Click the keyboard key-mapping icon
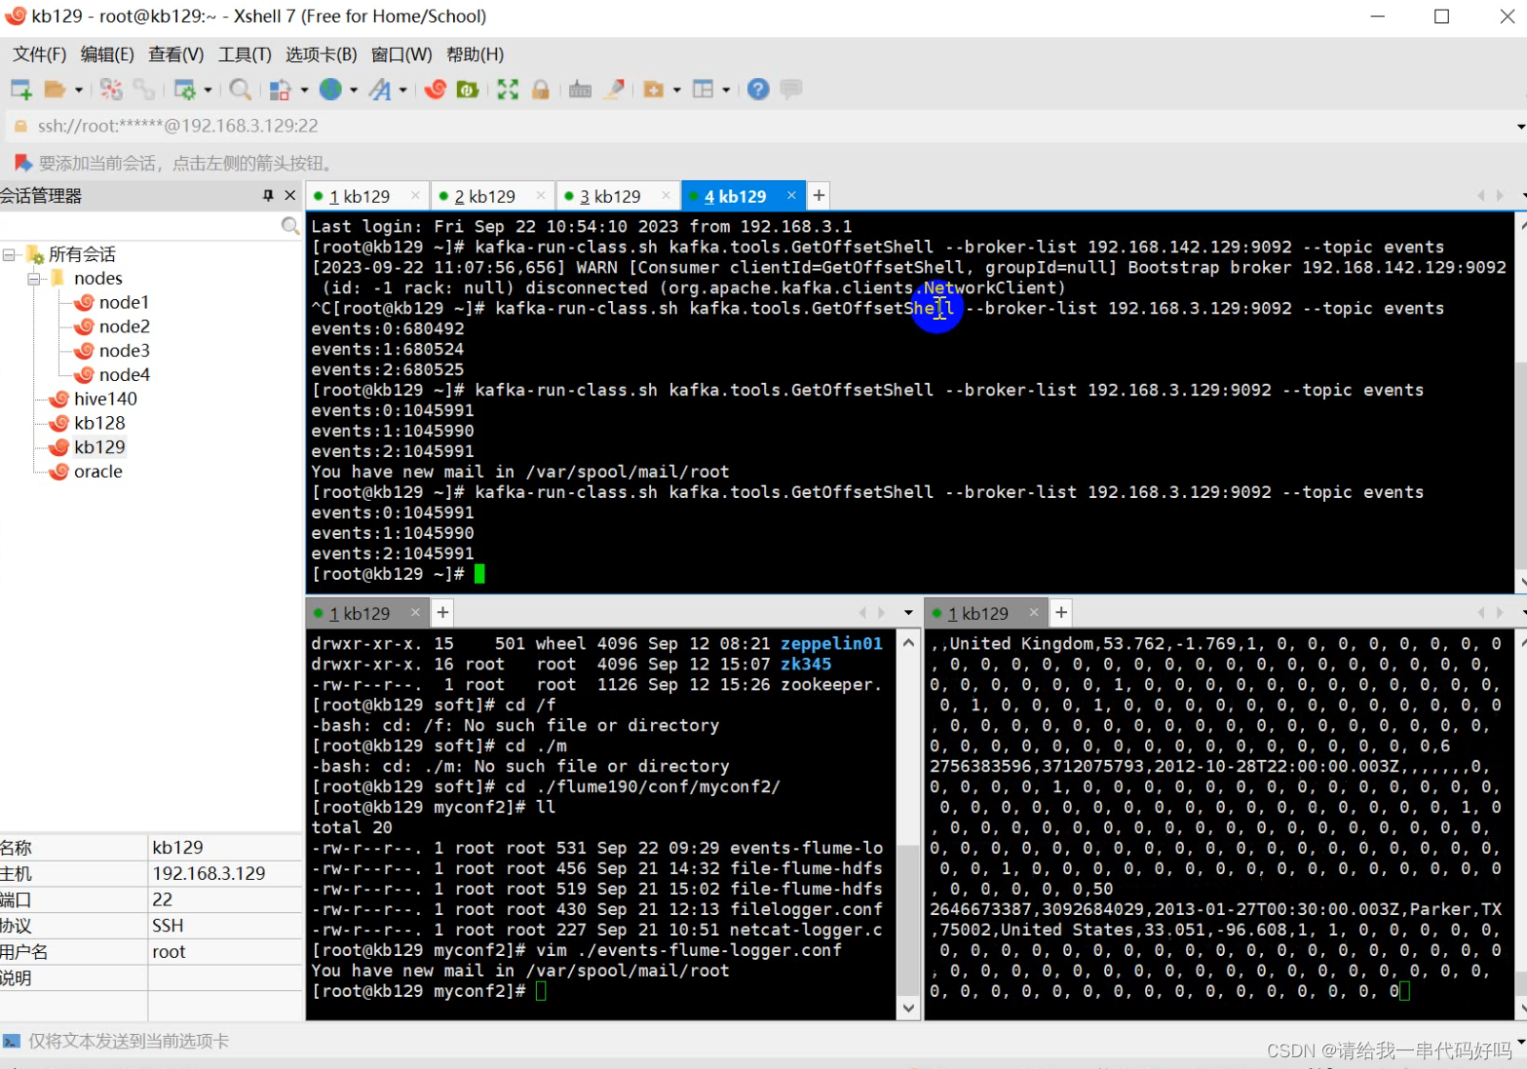Viewport: 1527px width, 1069px height. pos(580,90)
